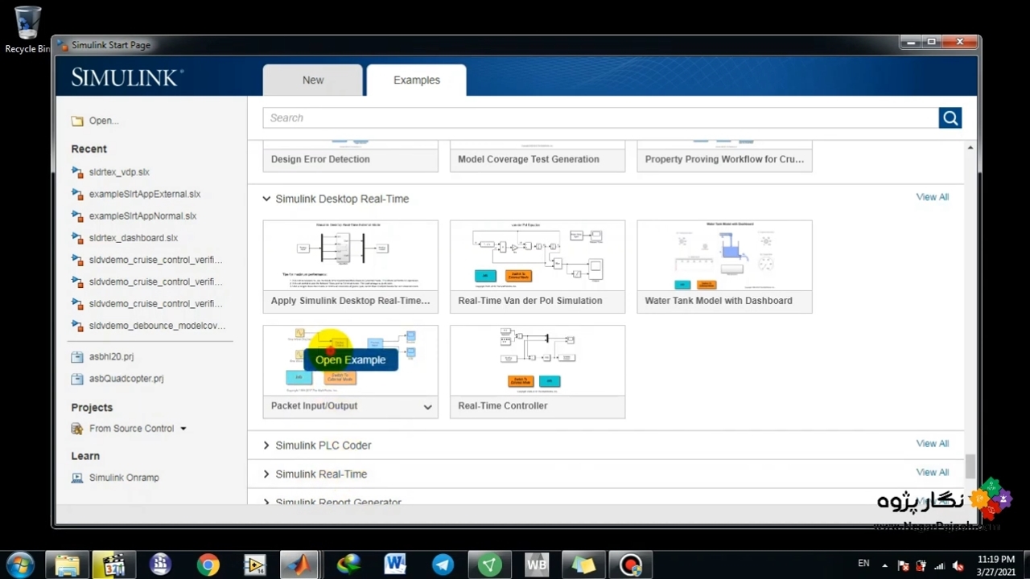Open the Packet Input/Output dropdown arrow
Viewport: 1030px width, 579px height.
[427, 407]
